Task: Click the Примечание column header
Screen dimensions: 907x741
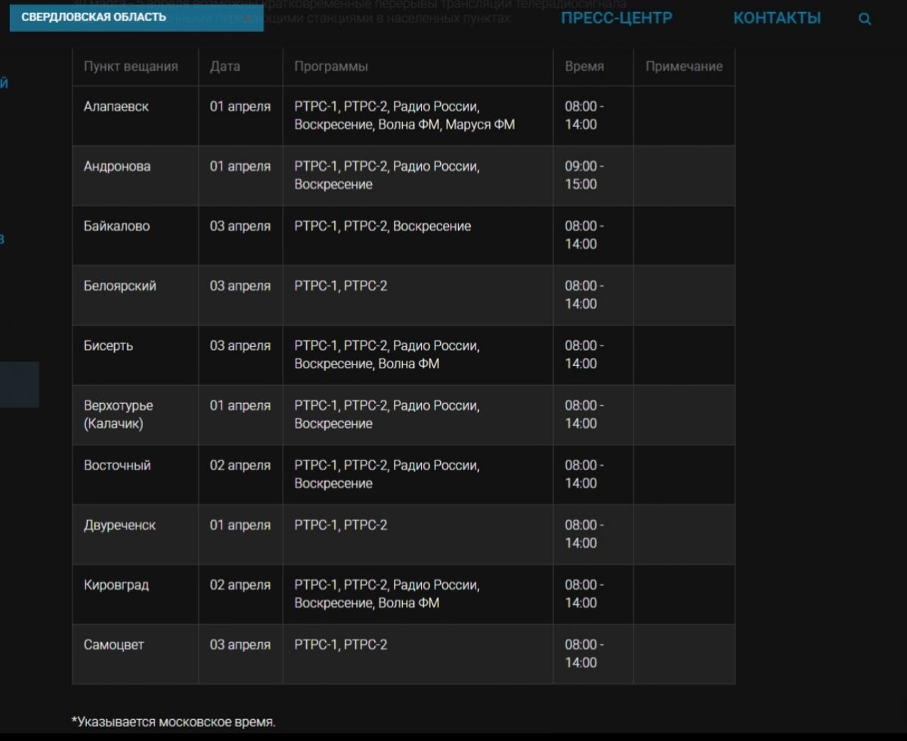Action: [683, 67]
